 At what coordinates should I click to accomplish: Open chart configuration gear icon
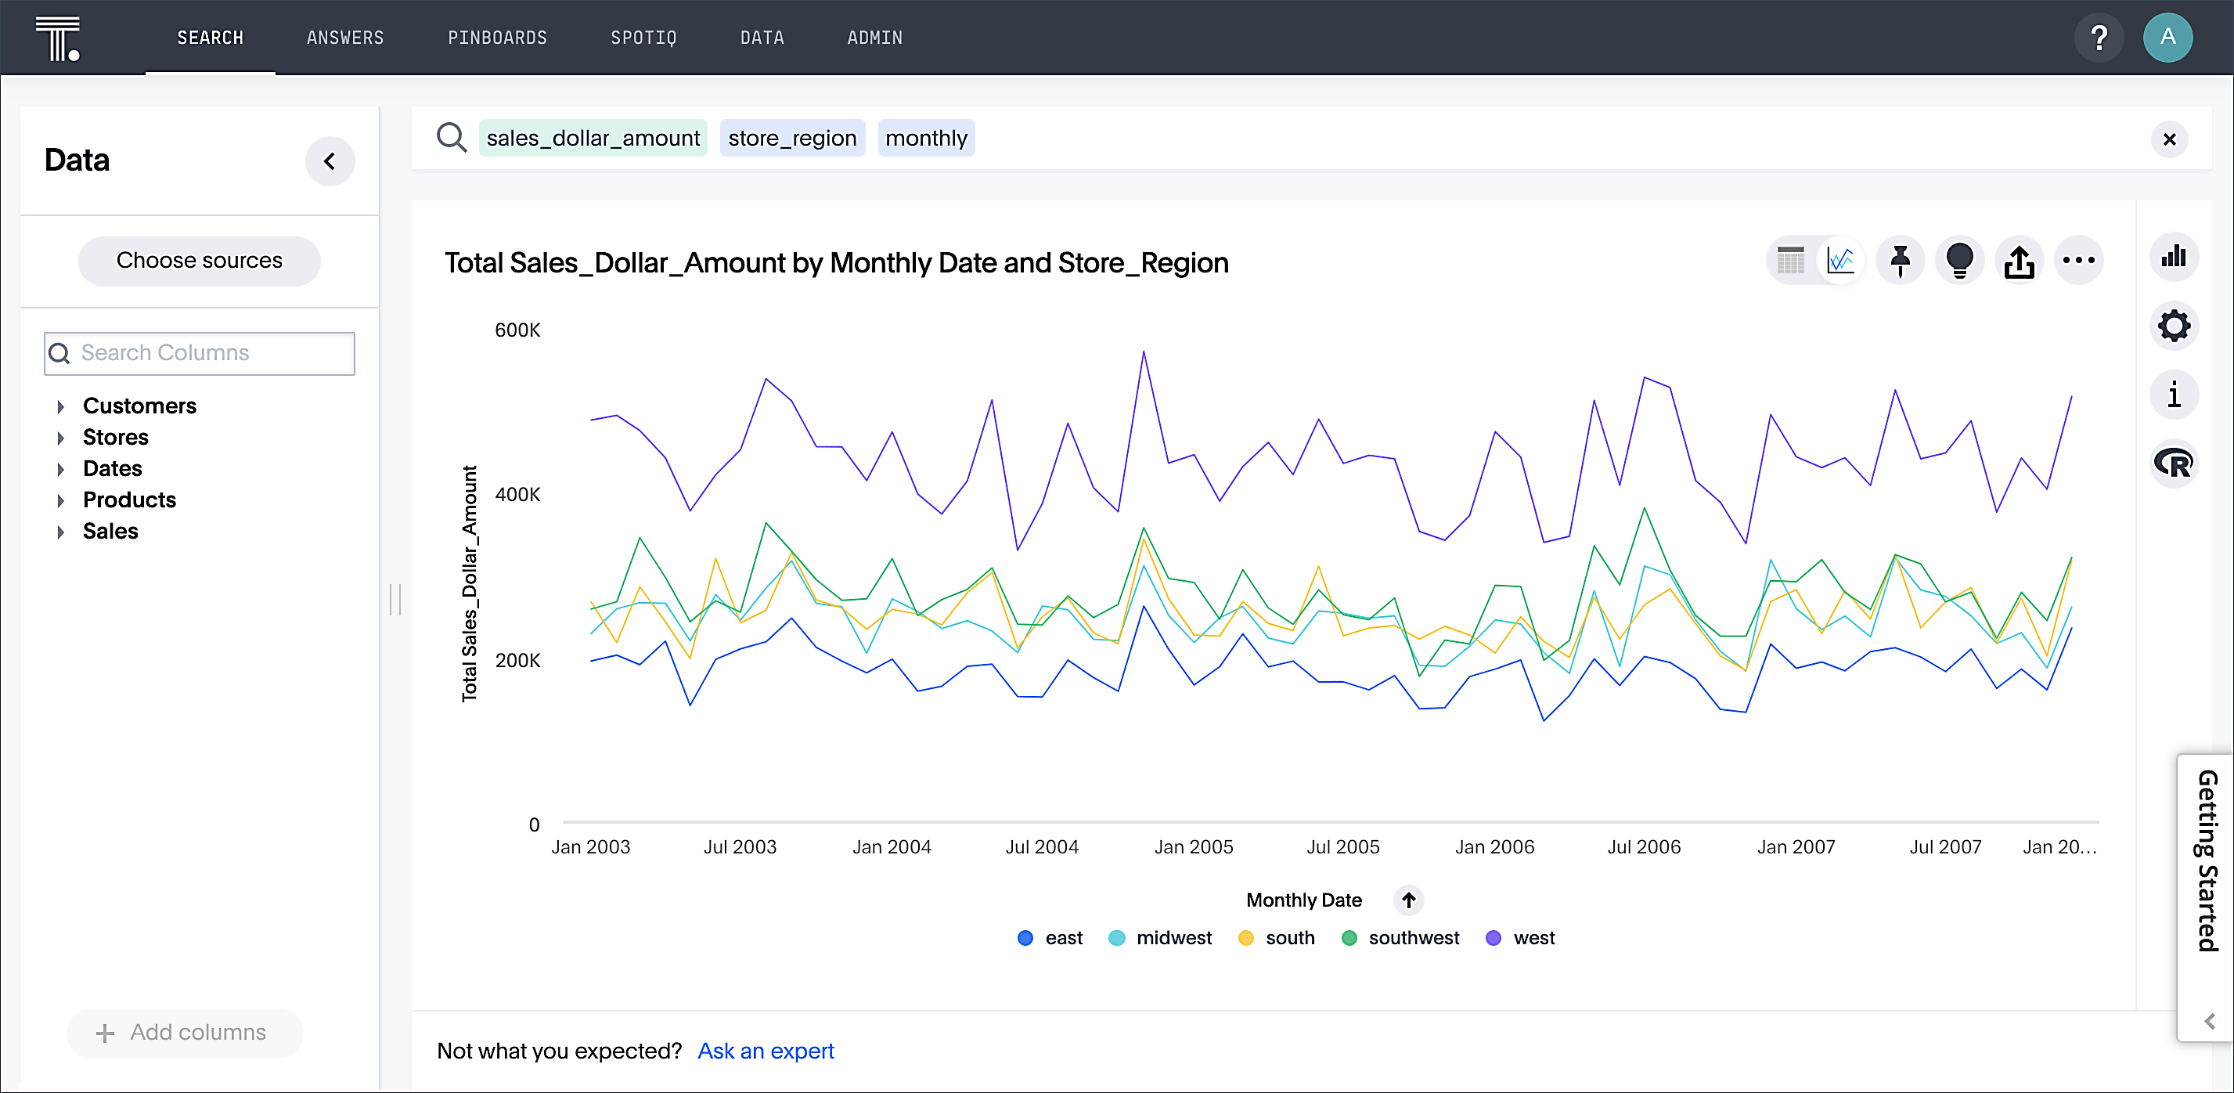pyautogui.click(x=2173, y=325)
